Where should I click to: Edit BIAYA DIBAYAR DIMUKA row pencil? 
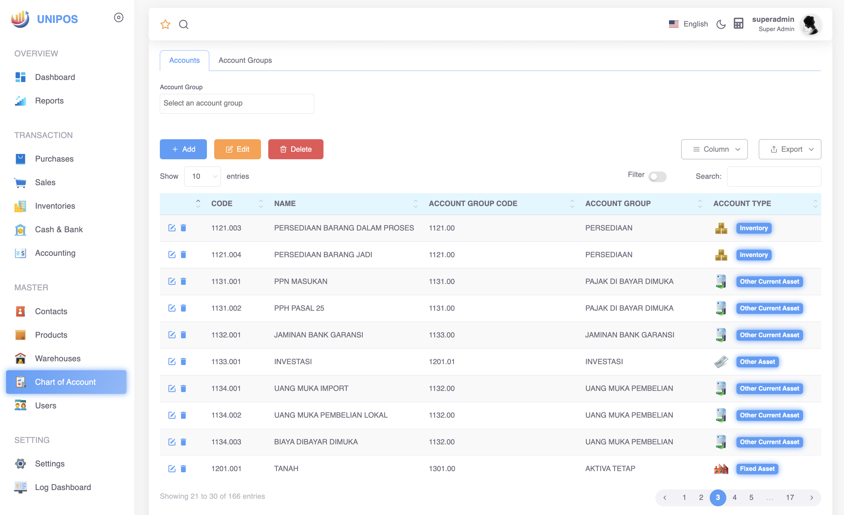[x=172, y=442]
